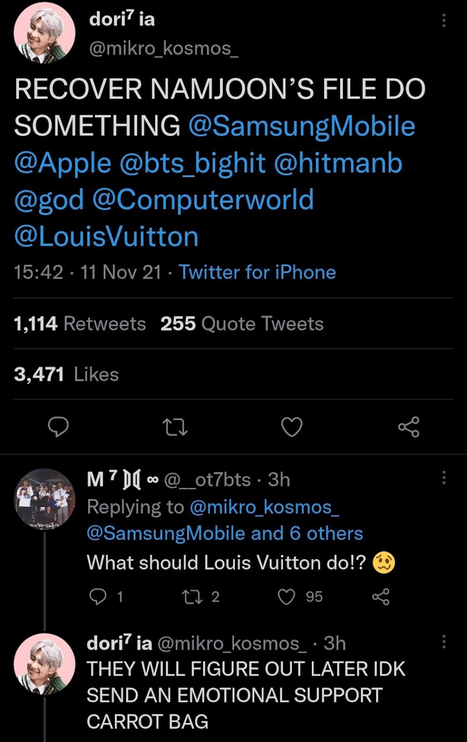Open the Twitter for iPhone source link
This screenshot has height=742, width=467.
tap(257, 272)
